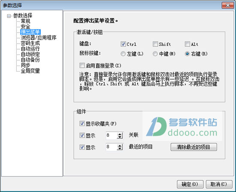The width and height of the screenshot is (236, 192).
Task: Collapse the 参数选择 tree root node
Action: tap(9, 16)
